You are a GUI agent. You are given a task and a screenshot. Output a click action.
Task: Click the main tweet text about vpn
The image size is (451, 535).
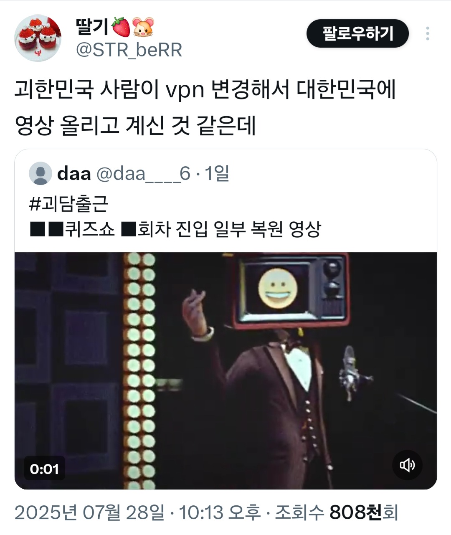click(x=205, y=108)
